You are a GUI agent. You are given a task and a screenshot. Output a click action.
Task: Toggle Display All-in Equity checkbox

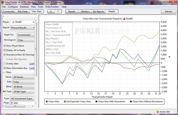[5, 50]
